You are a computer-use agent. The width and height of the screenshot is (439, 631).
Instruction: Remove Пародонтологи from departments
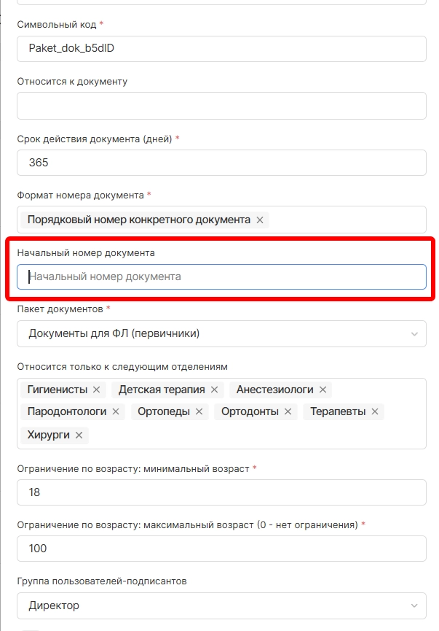(x=116, y=412)
